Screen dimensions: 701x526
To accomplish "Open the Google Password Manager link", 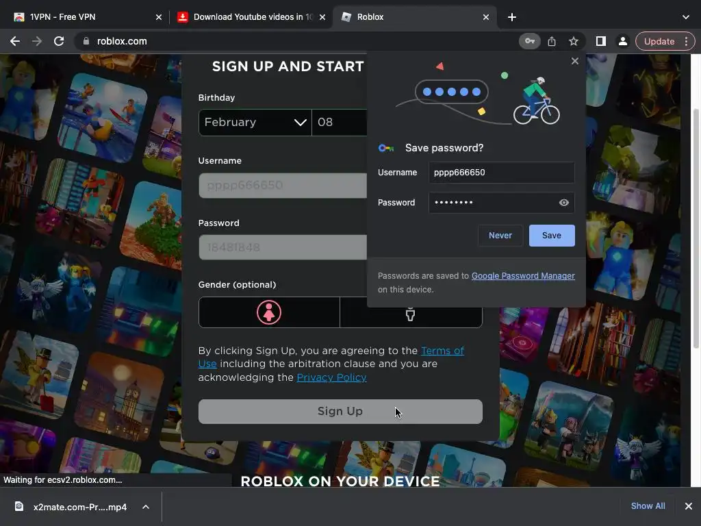I will (x=523, y=276).
